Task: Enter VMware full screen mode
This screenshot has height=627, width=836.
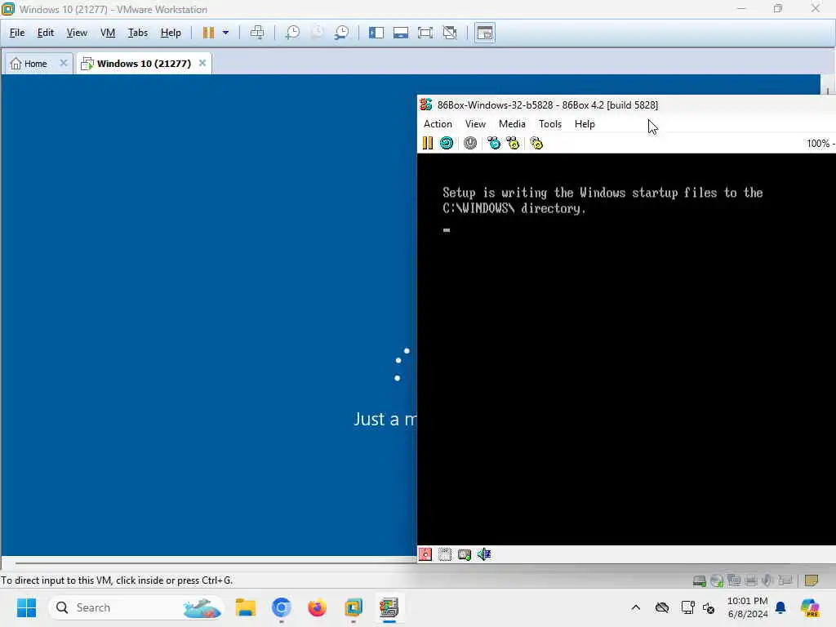Action: (x=425, y=33)
